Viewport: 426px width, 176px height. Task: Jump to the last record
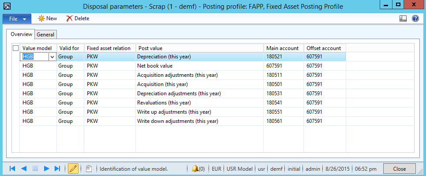click(x=57, y=169)
